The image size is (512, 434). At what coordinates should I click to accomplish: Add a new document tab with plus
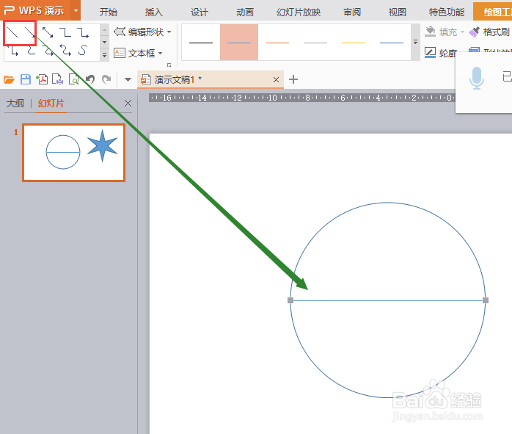(x=293, y=79)
